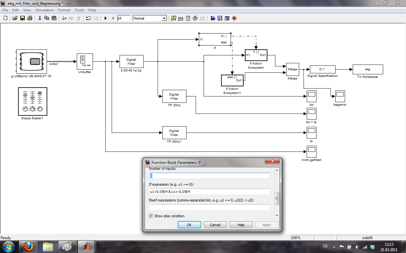Screen dimensions: 406x253
Task: Click the Undo toolbar icon
Action: pos(88,18)
